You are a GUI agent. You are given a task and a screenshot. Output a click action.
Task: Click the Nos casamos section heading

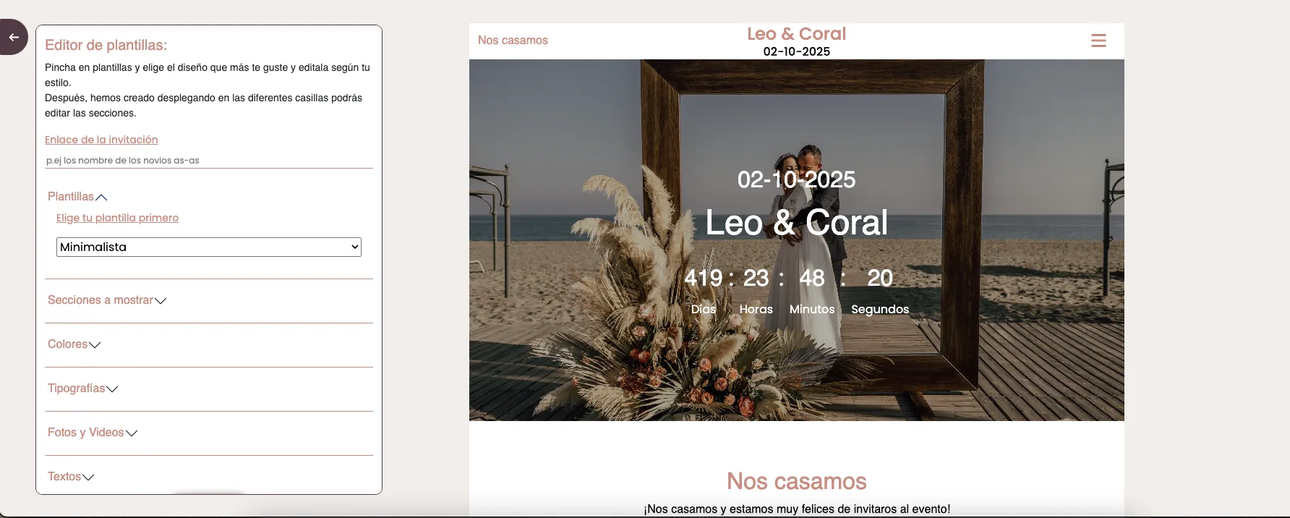tap(796, 481)
